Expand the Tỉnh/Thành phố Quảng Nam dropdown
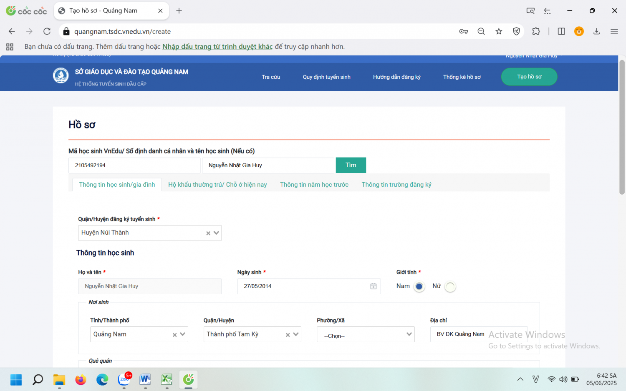This screenshot has width=626, height=391. pos(183,334)
